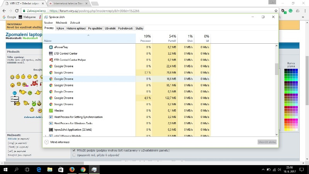Click Task Manager taskbar icon
Image resolution: width=309 pixels, height=174 pixels.
coord(94,169)
